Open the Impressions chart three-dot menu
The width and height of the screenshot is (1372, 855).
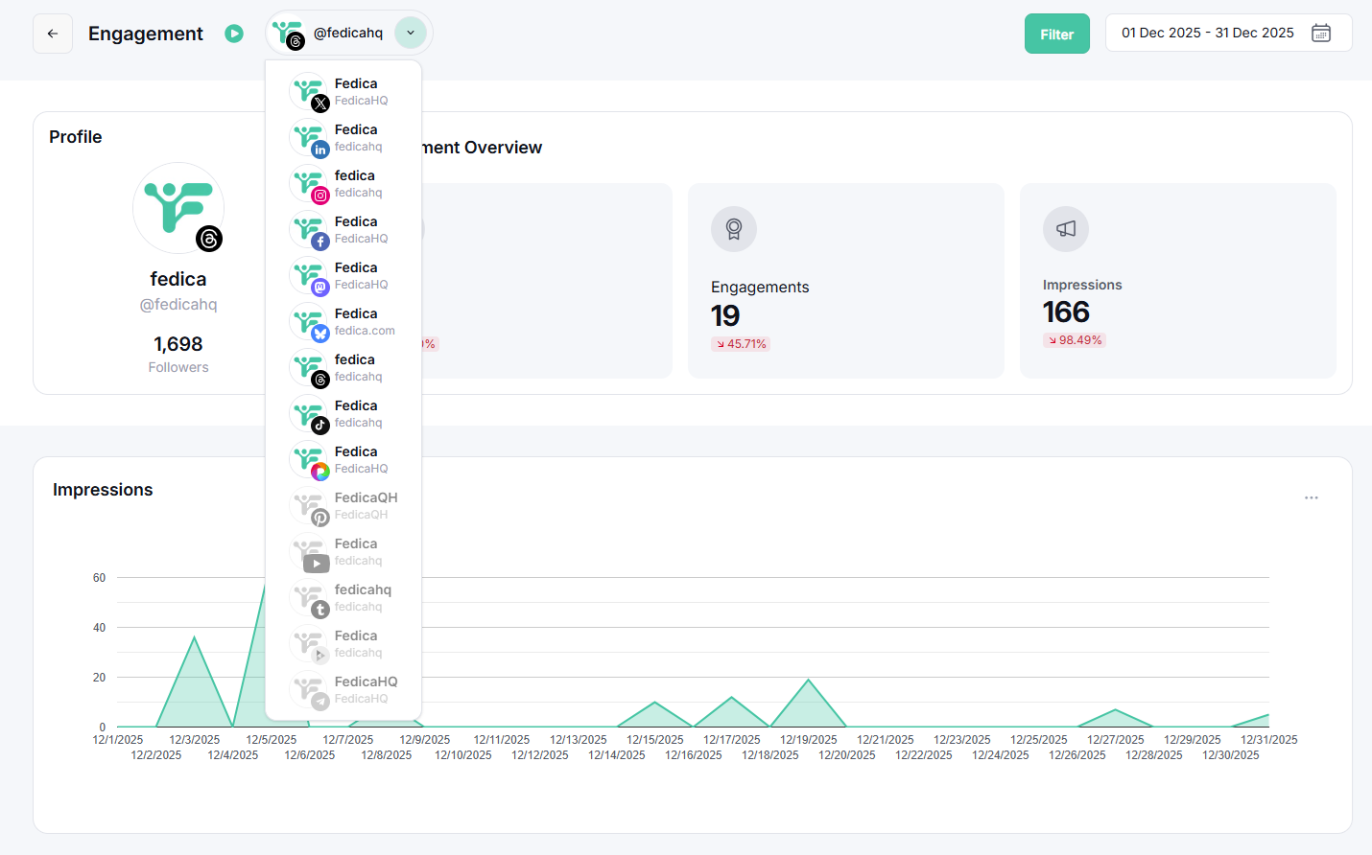(x=1312, y=497)
